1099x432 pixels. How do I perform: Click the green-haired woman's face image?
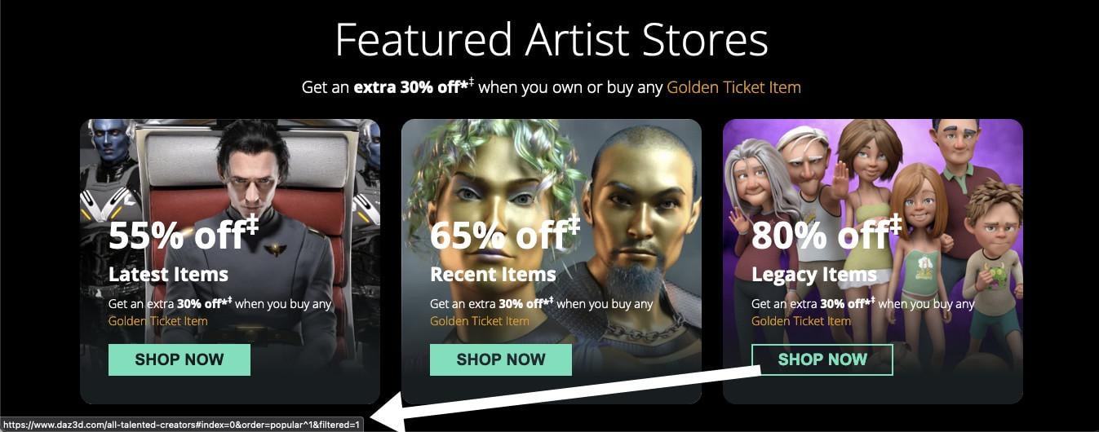coord(490,179)
